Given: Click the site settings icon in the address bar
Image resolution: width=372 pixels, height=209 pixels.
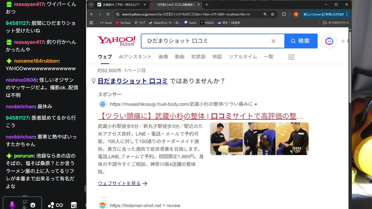Looking at the screenshot, I should click(x=117, y=14).
